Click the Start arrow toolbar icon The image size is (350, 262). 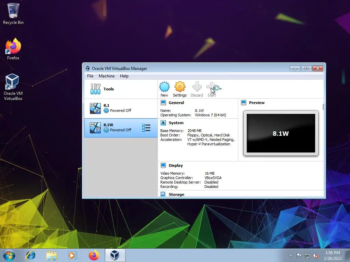click(x=212, y=87)
